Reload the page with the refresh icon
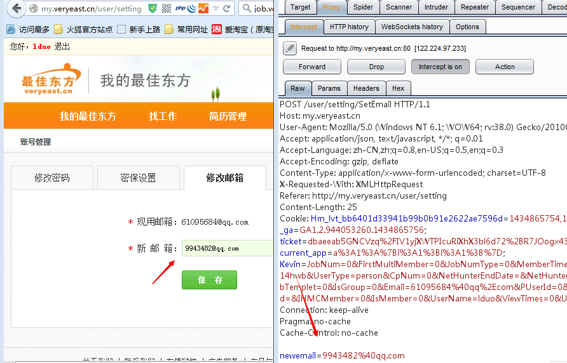 pyautogui.click(x=227, y=8)
